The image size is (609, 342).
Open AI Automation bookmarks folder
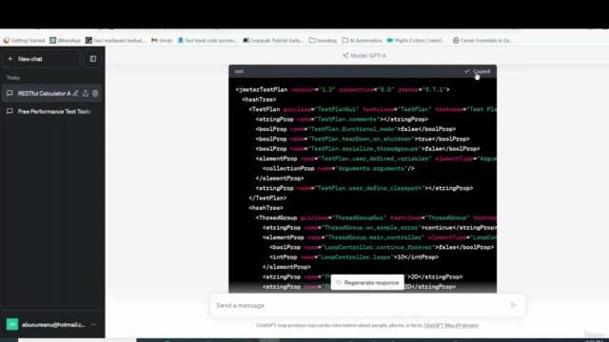[x=362, y=40]
